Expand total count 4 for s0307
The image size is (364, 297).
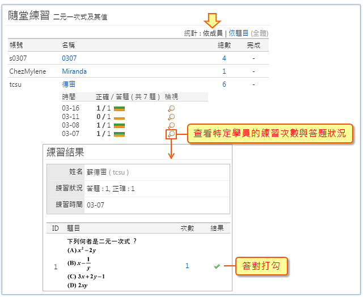click(224, 58)
